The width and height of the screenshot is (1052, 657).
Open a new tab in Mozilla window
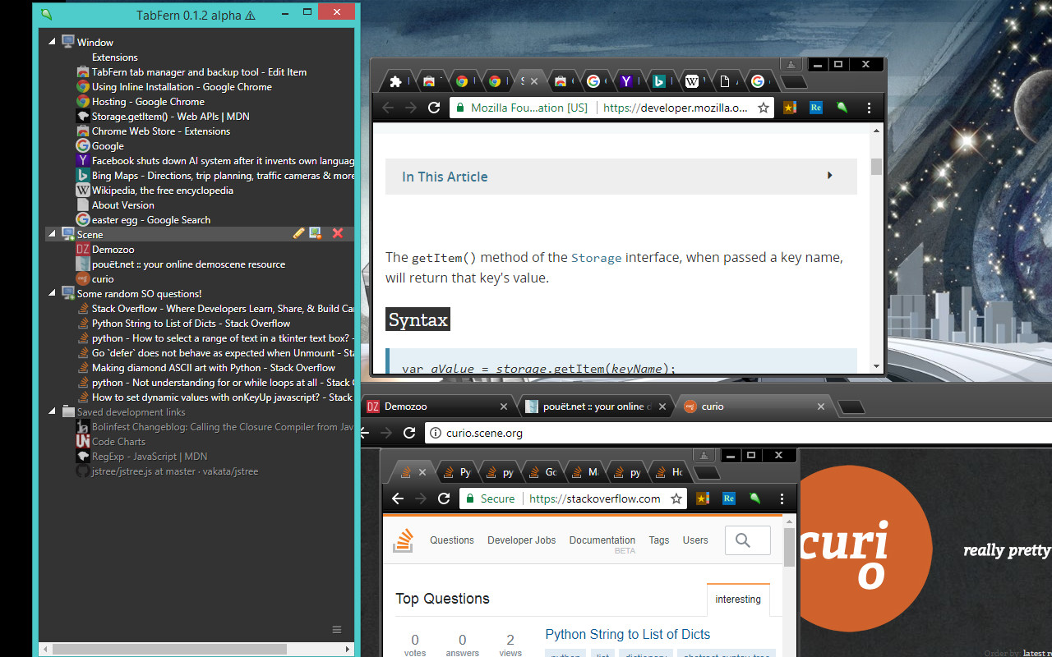(794, 82)
